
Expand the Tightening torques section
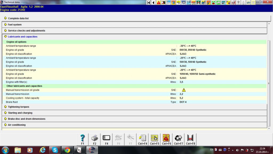pos(18,107)
